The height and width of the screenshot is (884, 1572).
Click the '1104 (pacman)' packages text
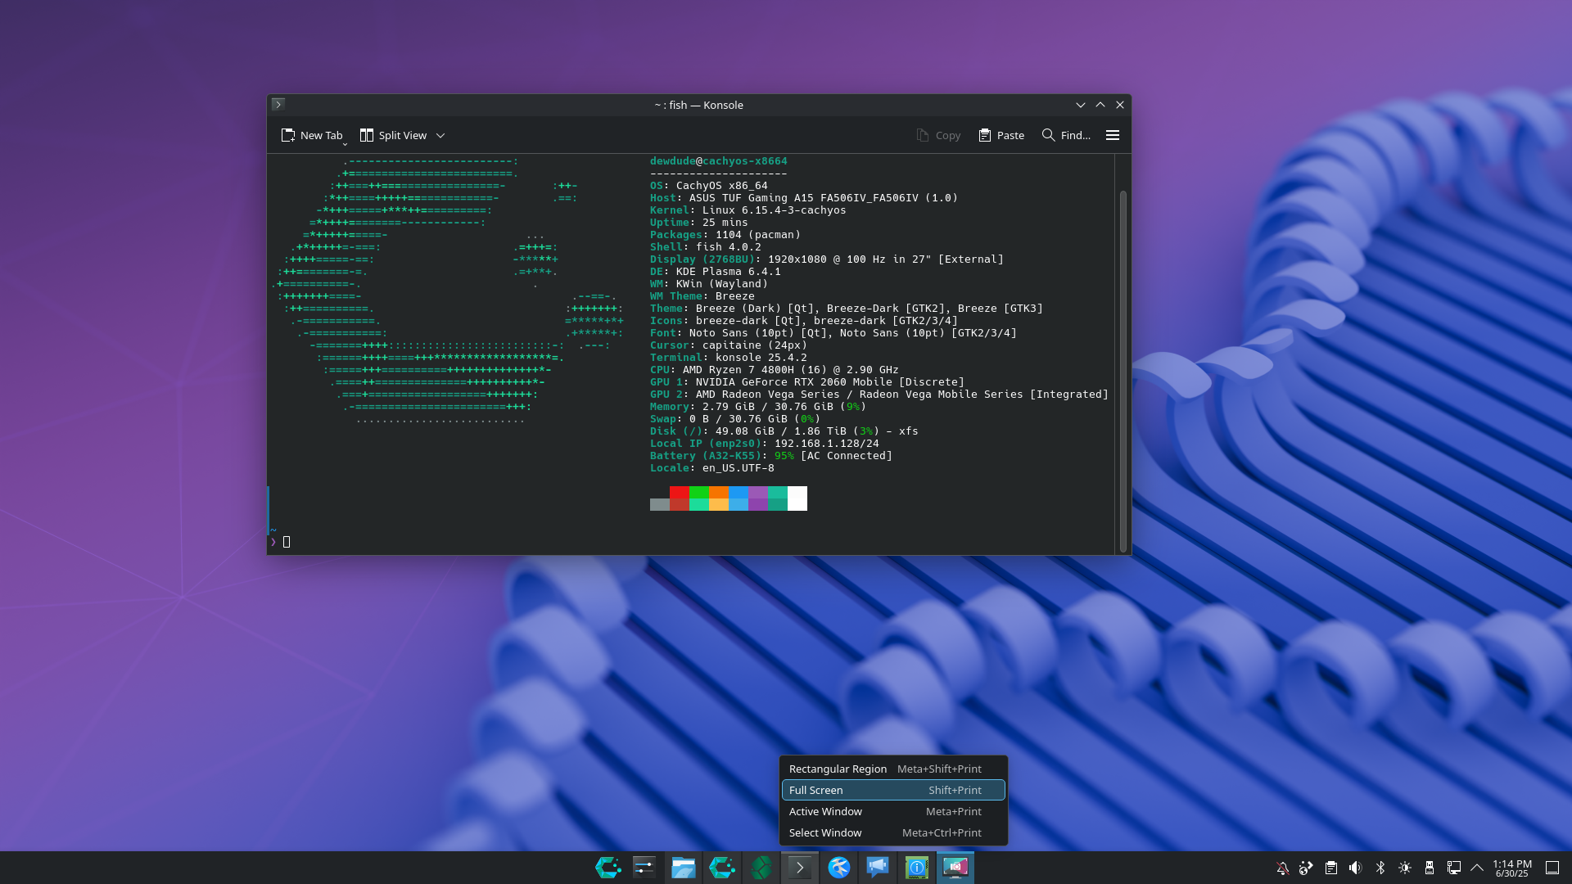pyautogui.click(x=758, y=235)
